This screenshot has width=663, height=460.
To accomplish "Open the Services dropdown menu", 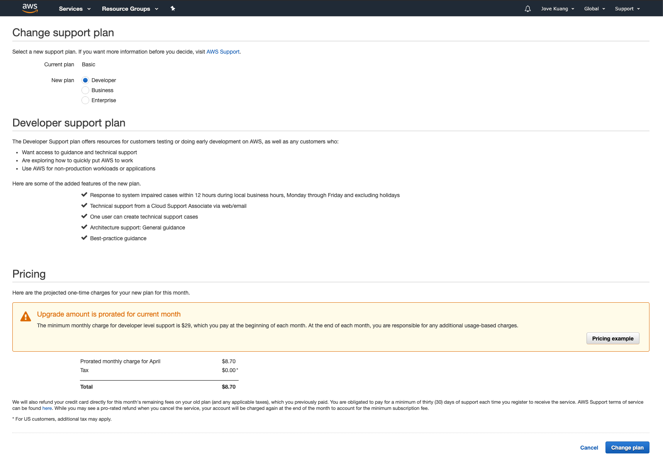I will click(75, 8).
